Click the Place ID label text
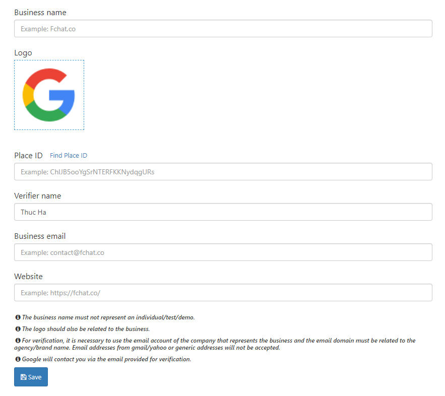445x396 pixels. point(28,156)
